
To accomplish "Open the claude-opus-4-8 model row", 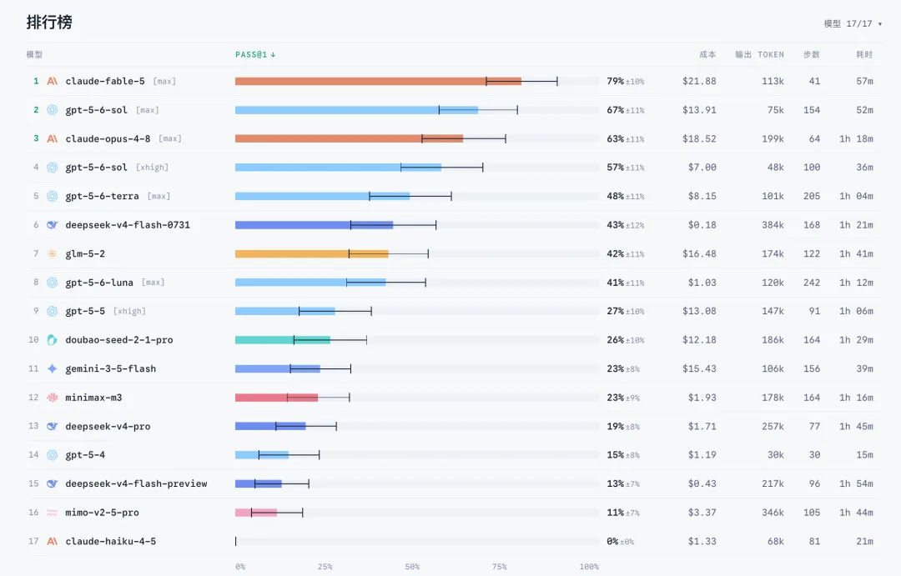I will [x=453, y=138].
